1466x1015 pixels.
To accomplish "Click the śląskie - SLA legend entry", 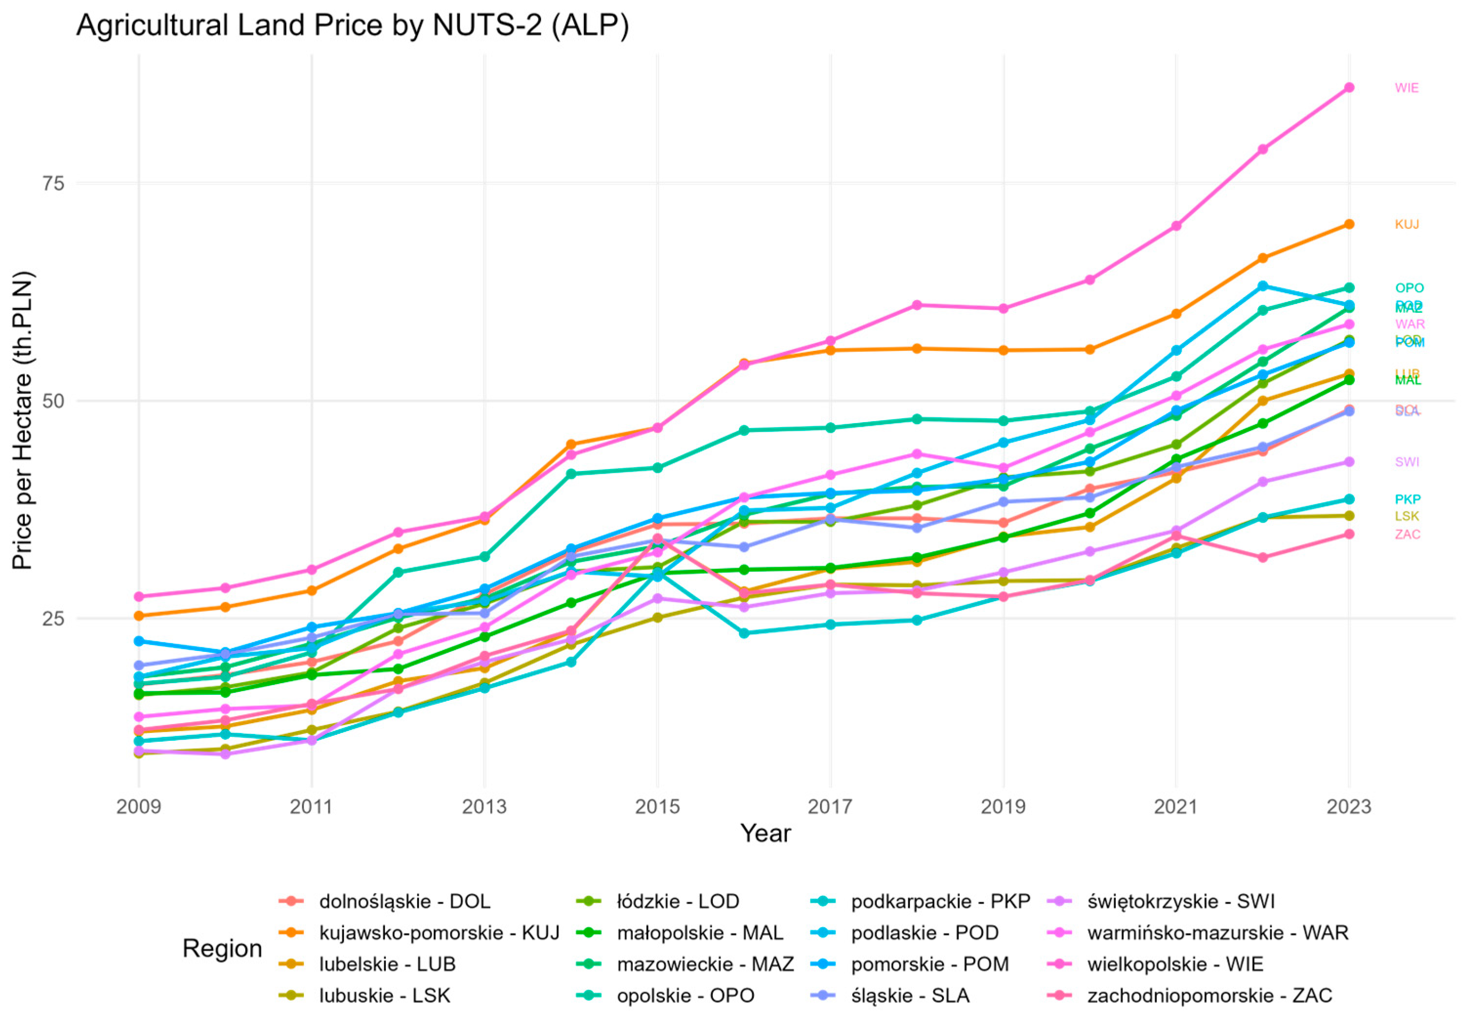I will [x=910, y=995].
